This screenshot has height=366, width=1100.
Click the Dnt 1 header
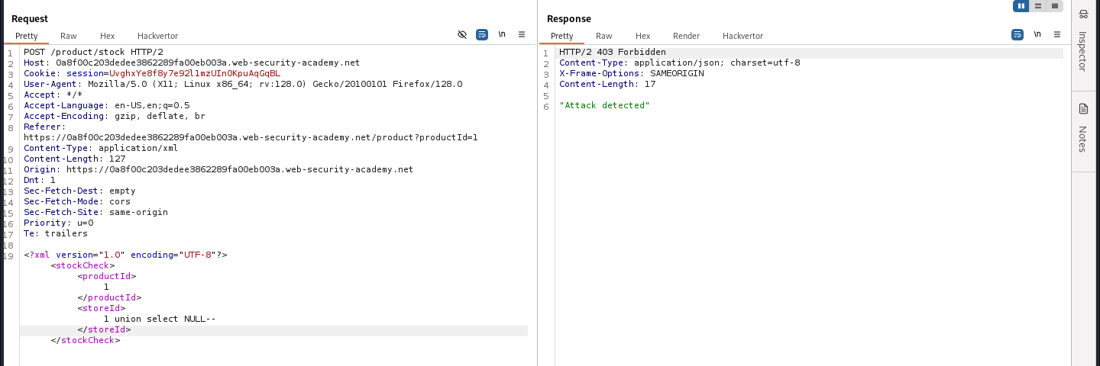pos(40,180)
